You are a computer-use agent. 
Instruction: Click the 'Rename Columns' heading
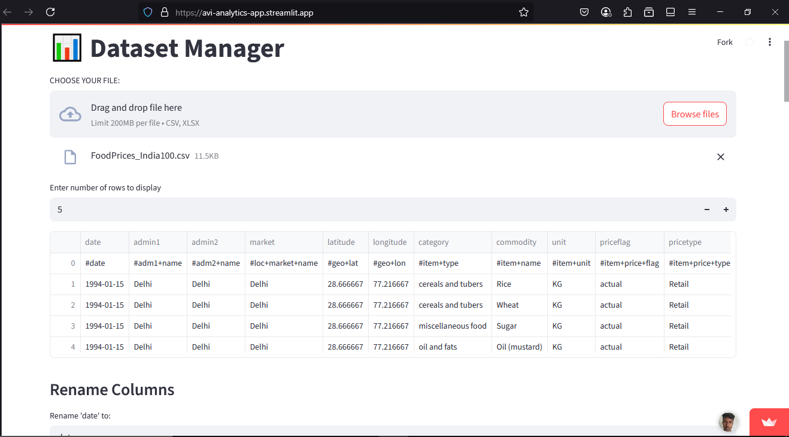(x=112, y=390)
